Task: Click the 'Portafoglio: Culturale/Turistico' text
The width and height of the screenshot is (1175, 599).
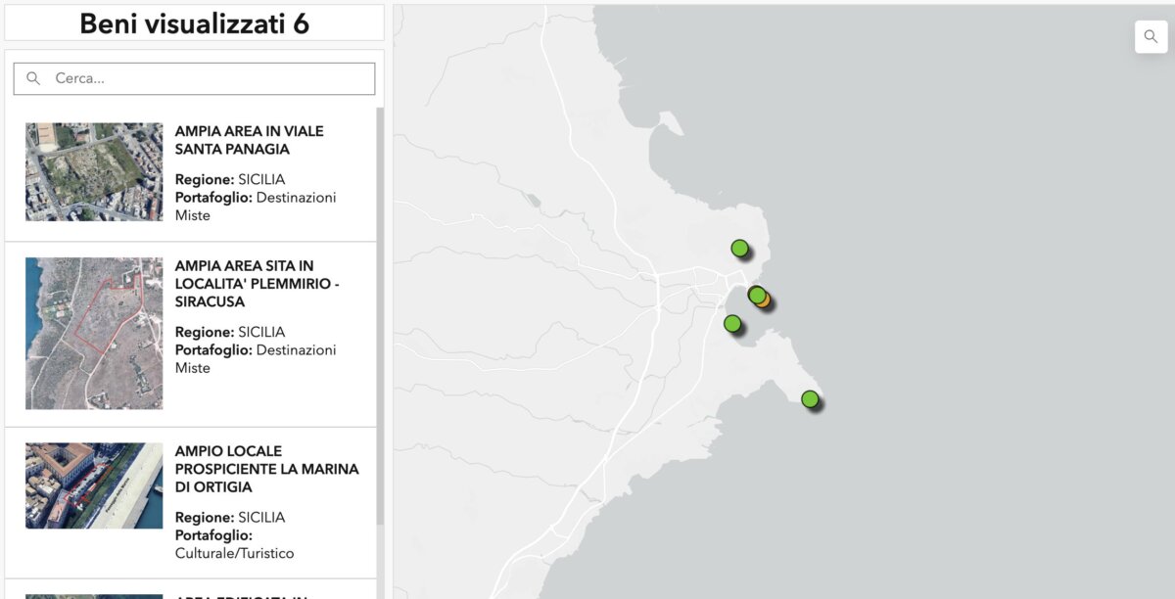Action: 235,544
